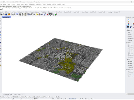
Task: Click the red and blue pie circle icon
Action: [39, 14]
